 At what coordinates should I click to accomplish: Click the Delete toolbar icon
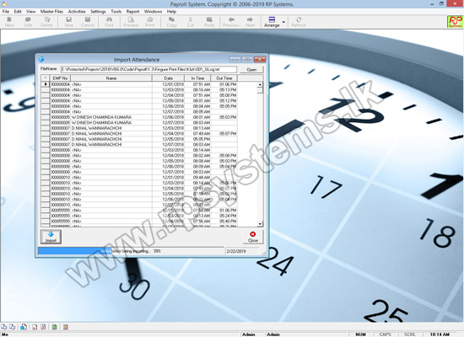click(46, 22)
